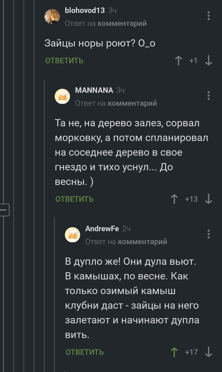Upvote MANNANA's comment
Viewport: 222px width, 372px height.
tap(174, 199)
